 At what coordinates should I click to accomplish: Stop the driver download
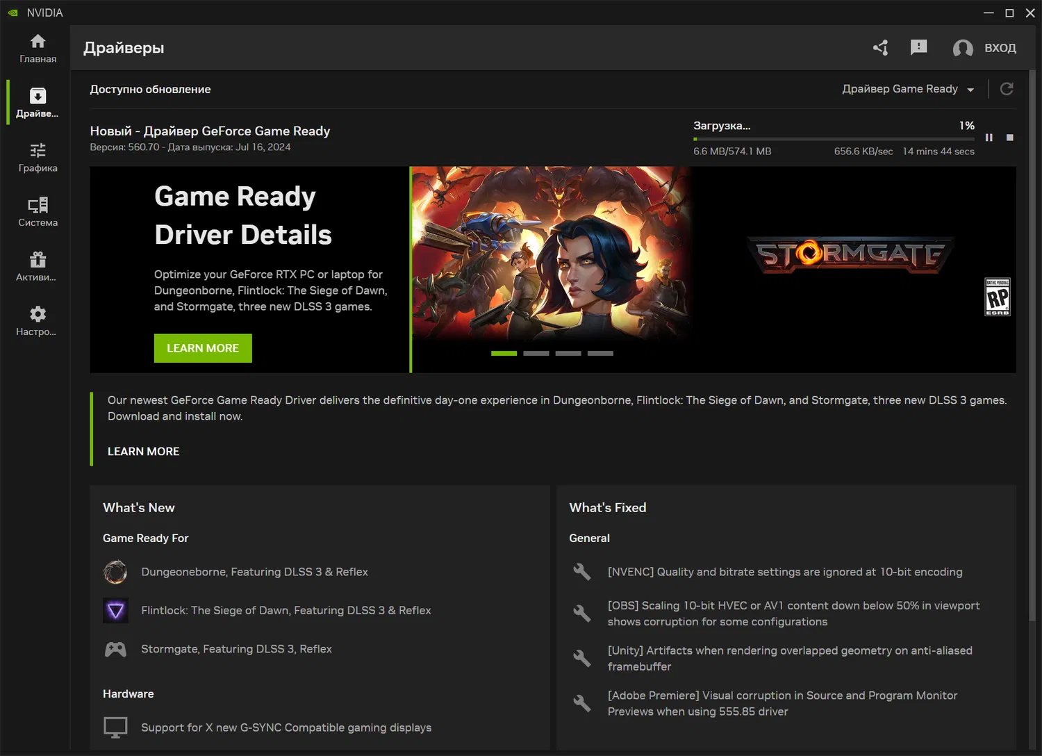[x=1010, y=138]
